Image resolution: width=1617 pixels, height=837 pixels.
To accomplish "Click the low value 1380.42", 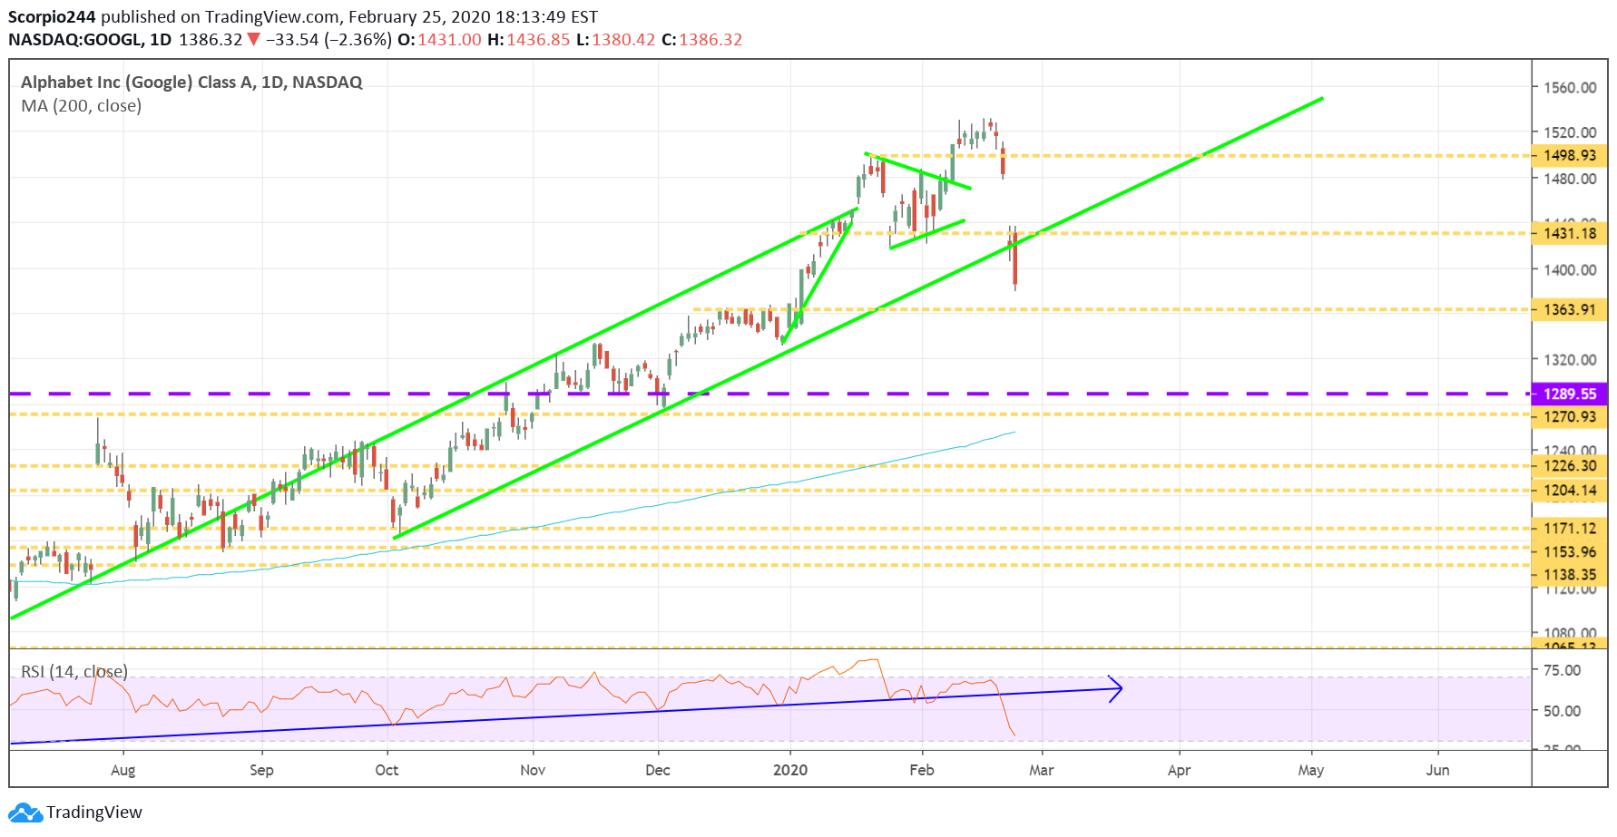I will tap(623, 40).
